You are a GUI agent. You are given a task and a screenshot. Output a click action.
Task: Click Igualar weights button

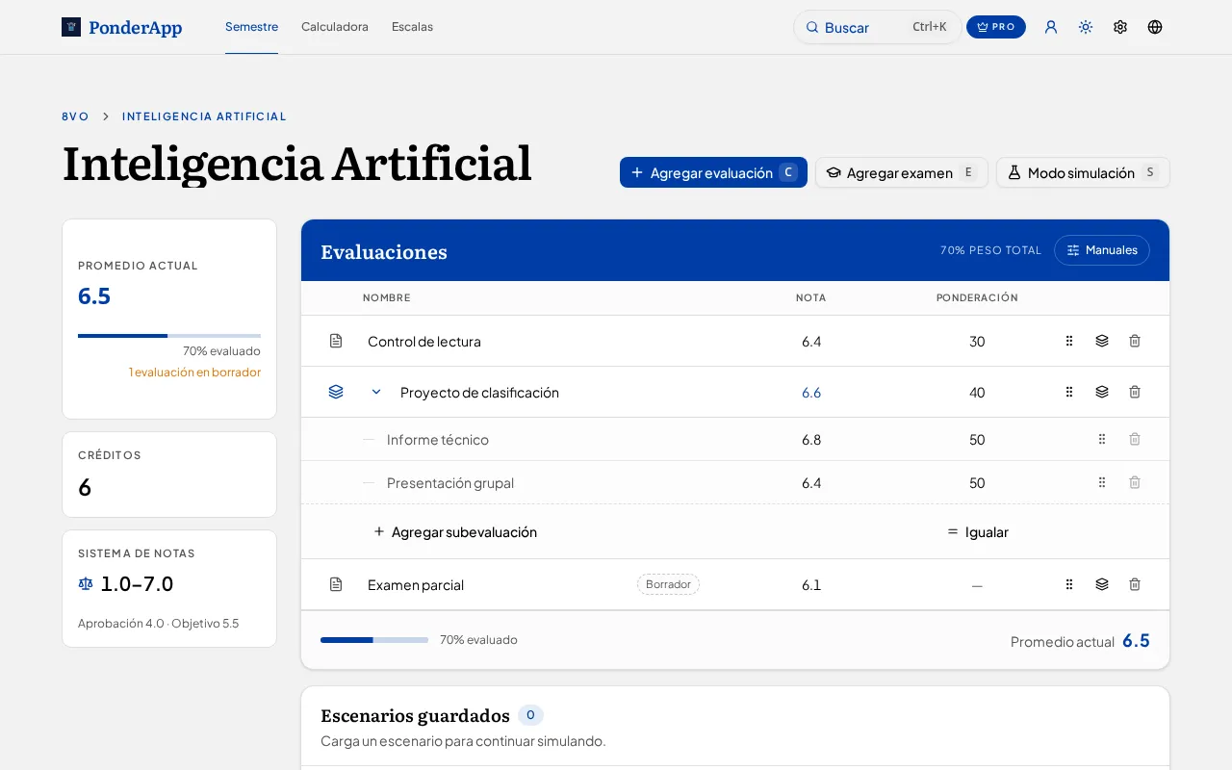coord(977,531)
